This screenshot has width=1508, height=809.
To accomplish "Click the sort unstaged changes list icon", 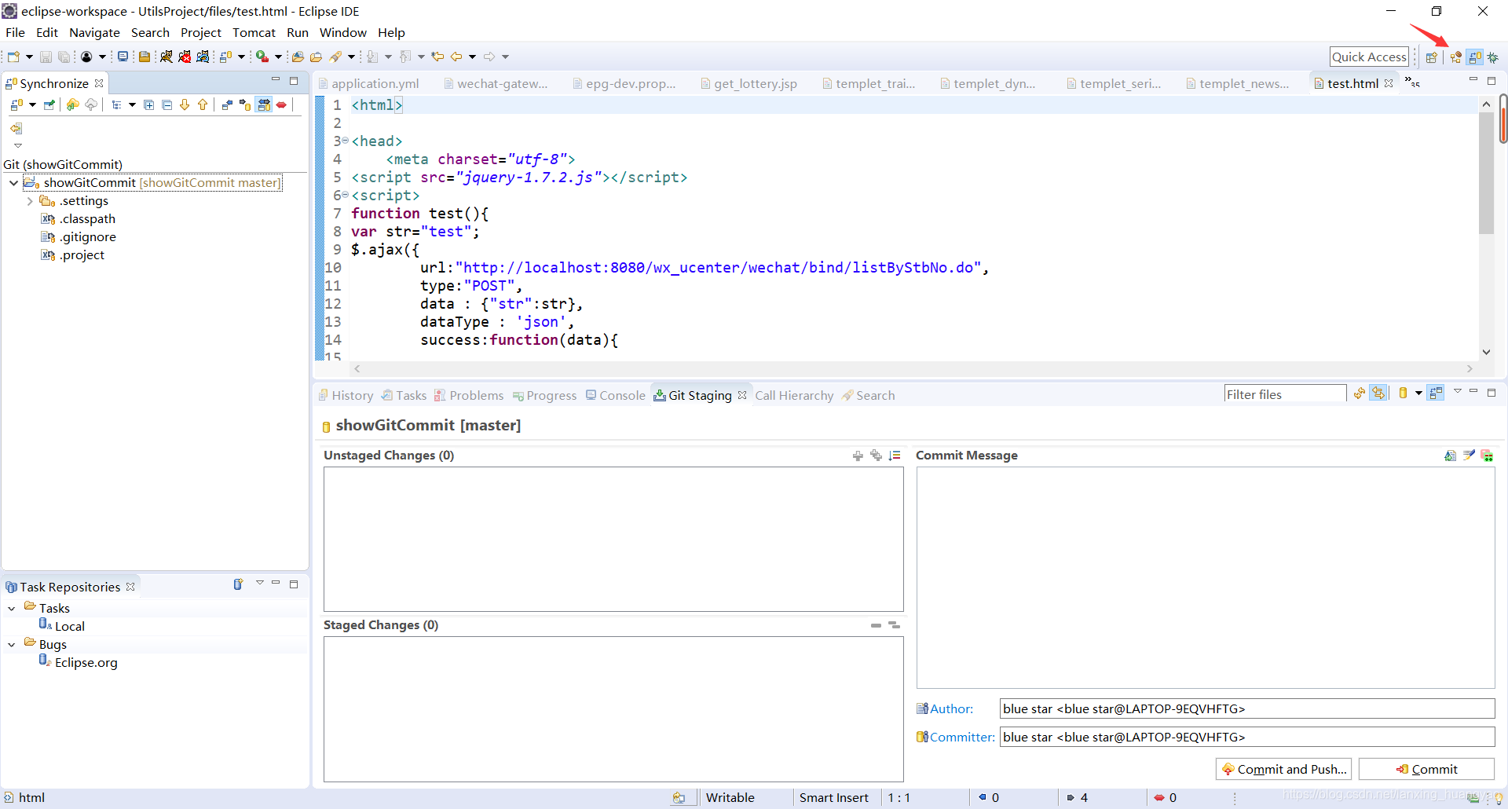I will (895, 456).
